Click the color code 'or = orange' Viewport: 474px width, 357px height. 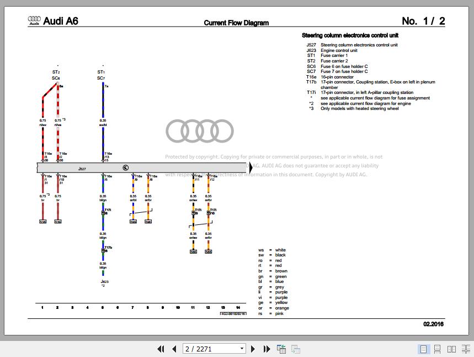(x=274, y=308)
